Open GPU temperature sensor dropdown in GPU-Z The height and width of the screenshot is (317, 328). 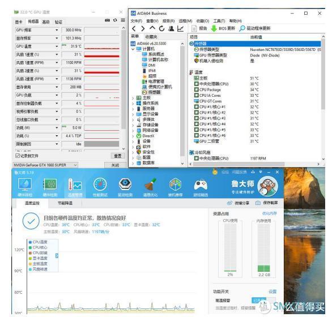tap(57, 46)
